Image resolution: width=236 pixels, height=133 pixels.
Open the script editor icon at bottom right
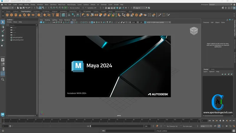point(234,131)
